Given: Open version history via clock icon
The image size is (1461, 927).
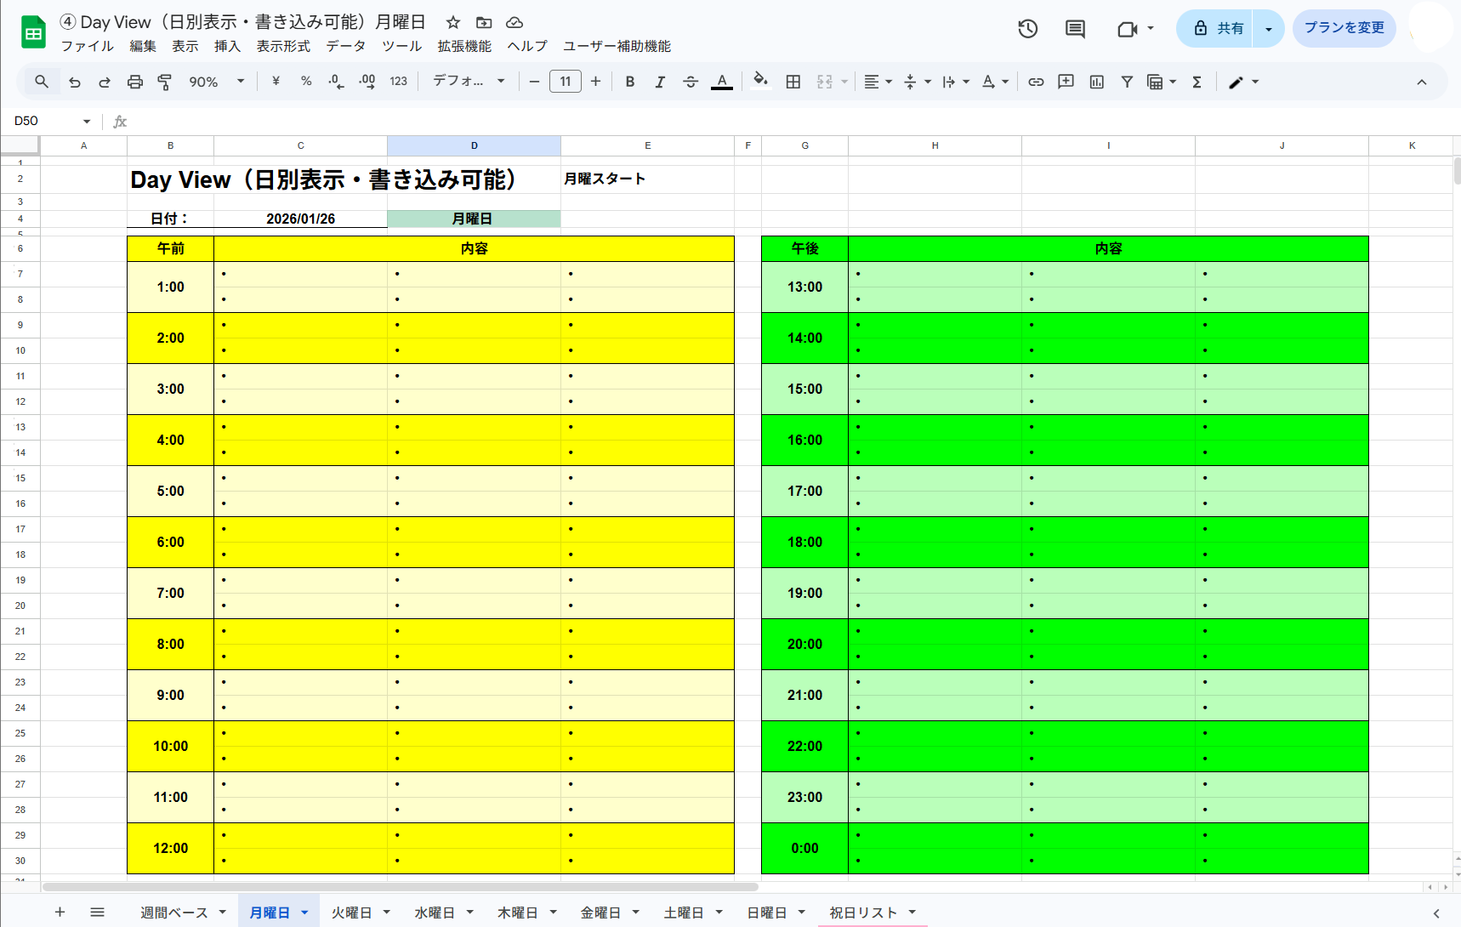Looking at the screenshot, I should pyautogui.click(x=1027, y=28).
